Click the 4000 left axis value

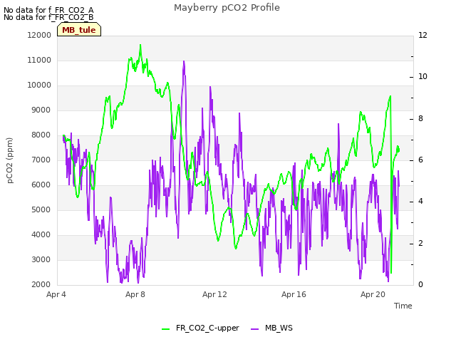(x=41, y=234)
